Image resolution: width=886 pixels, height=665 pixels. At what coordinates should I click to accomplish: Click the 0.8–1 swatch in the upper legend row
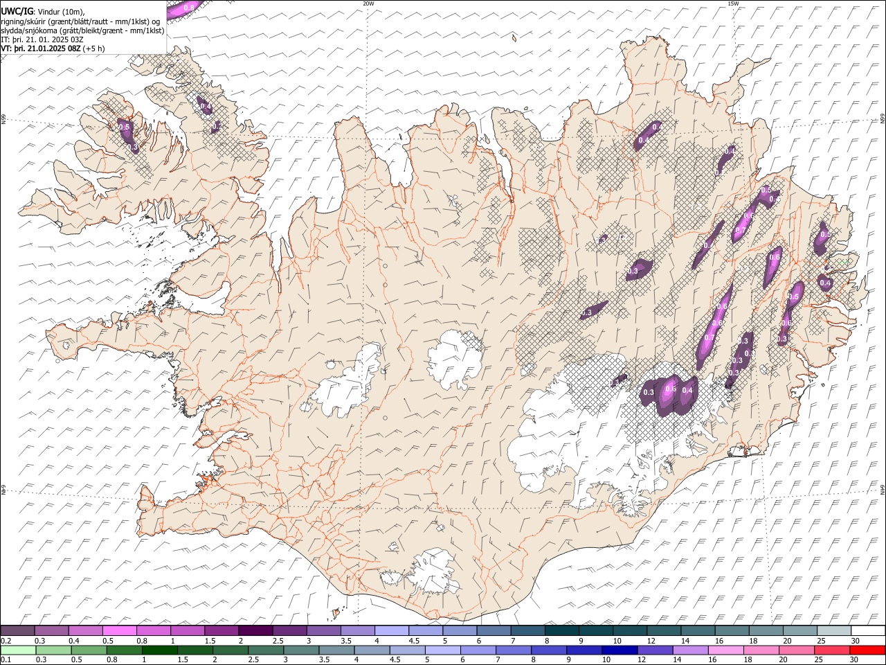click(154, 630)
